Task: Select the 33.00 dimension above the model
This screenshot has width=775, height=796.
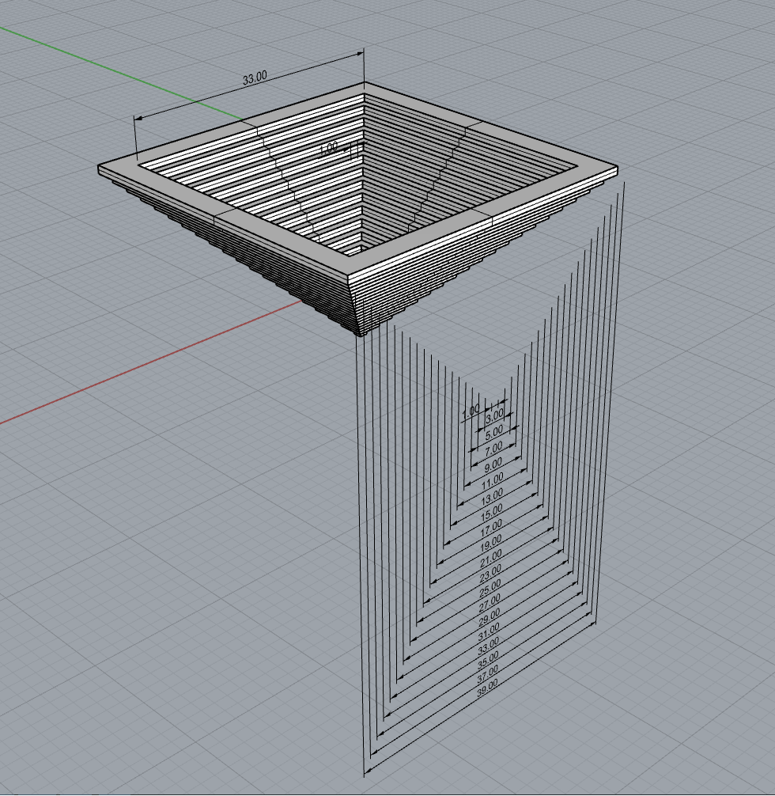Action: pyautogui.click(x=255, y=78)
